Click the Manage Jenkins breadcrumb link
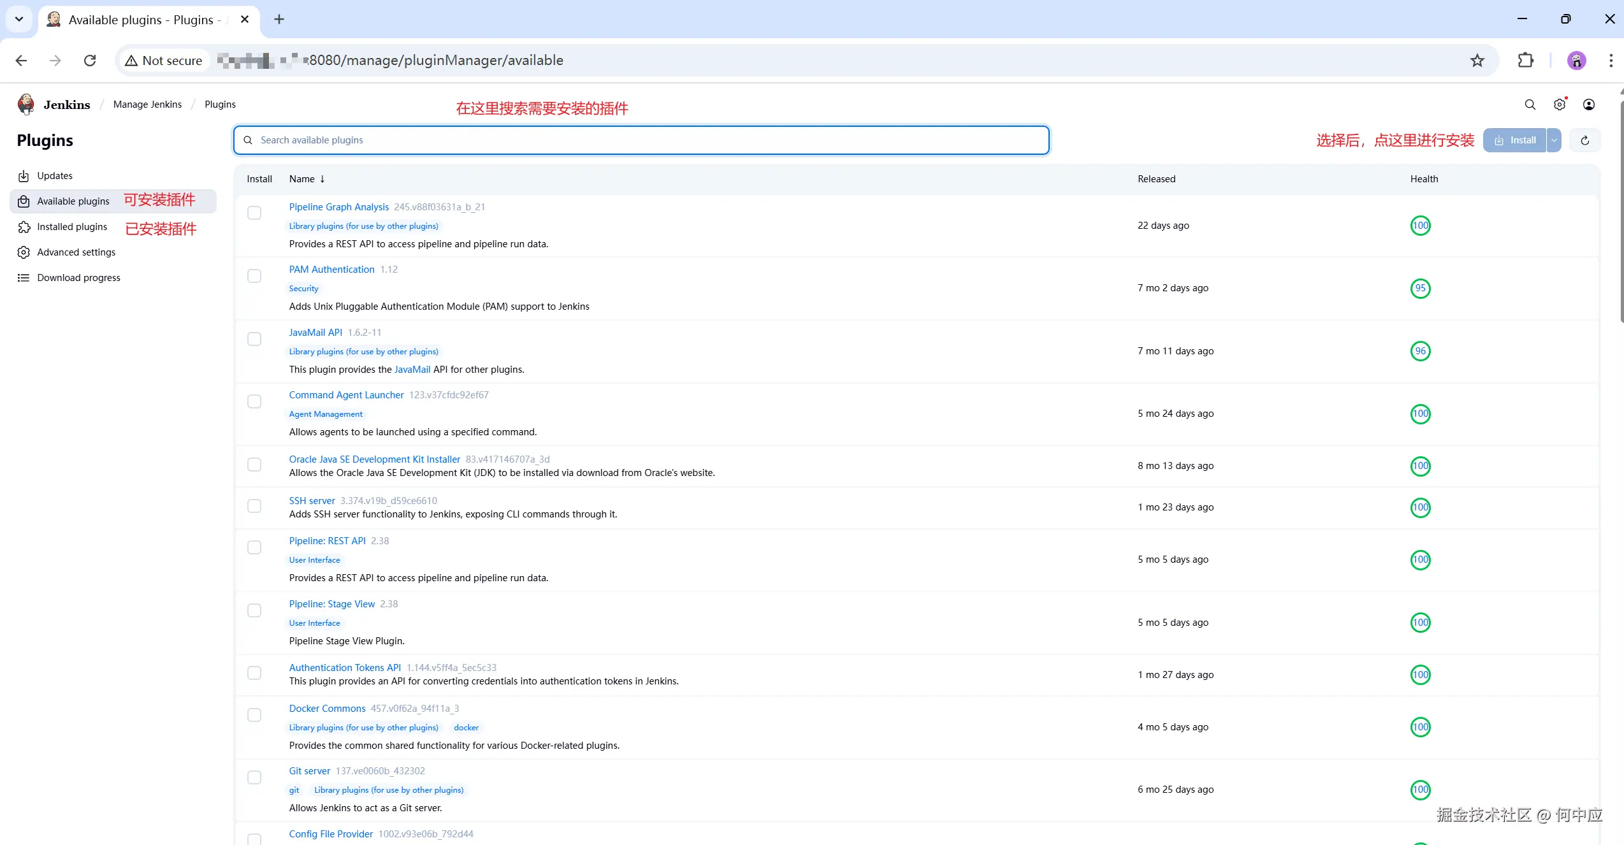Screen dimensions: 1624x845 point(147,105)
